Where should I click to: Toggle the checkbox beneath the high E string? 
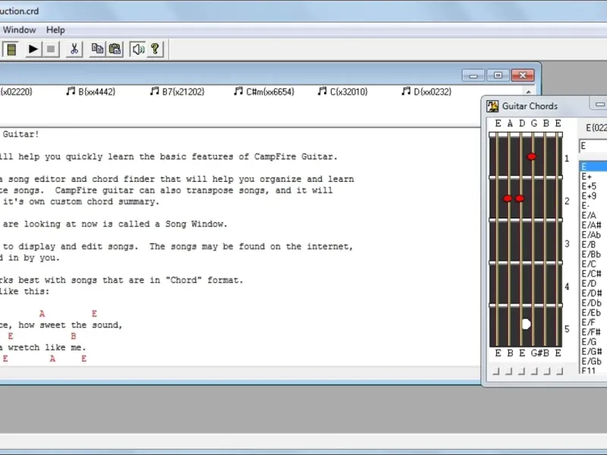[x=559, y=372]
